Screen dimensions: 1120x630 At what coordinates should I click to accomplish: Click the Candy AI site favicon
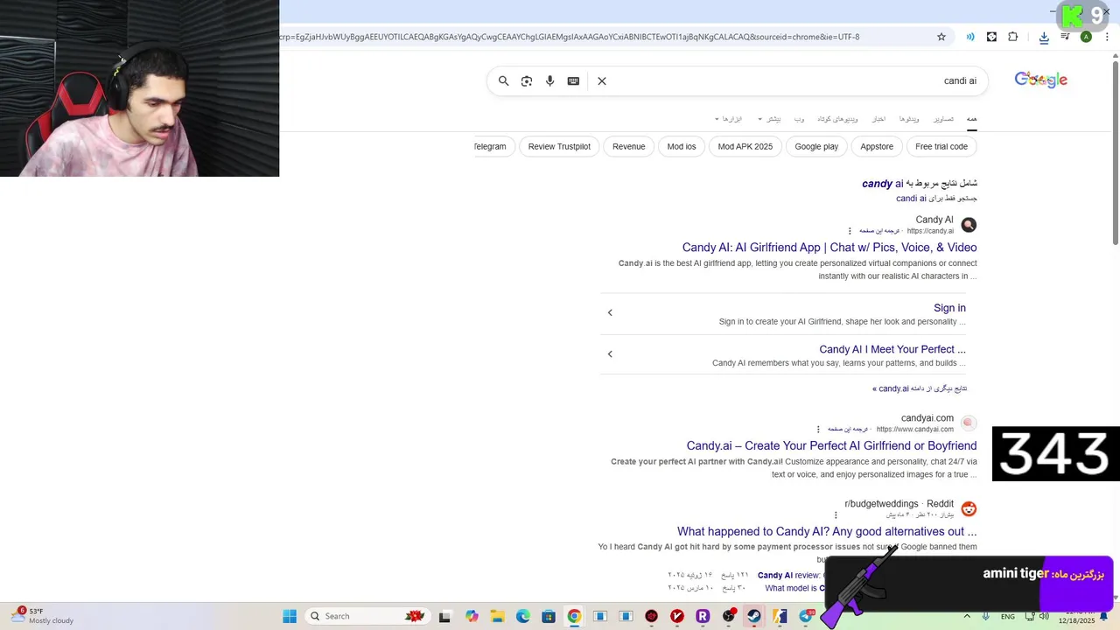[x=969, y=225]
